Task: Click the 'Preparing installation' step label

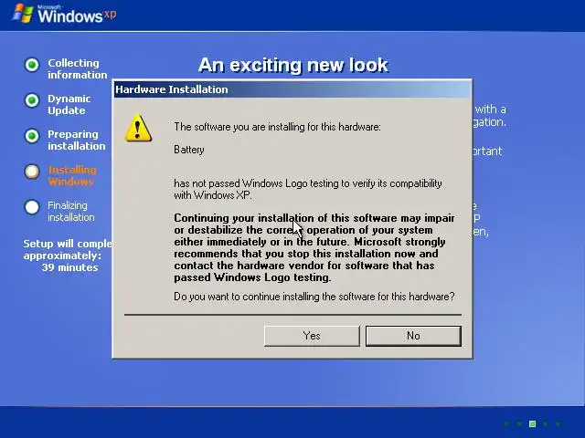Action: point(77,140)
